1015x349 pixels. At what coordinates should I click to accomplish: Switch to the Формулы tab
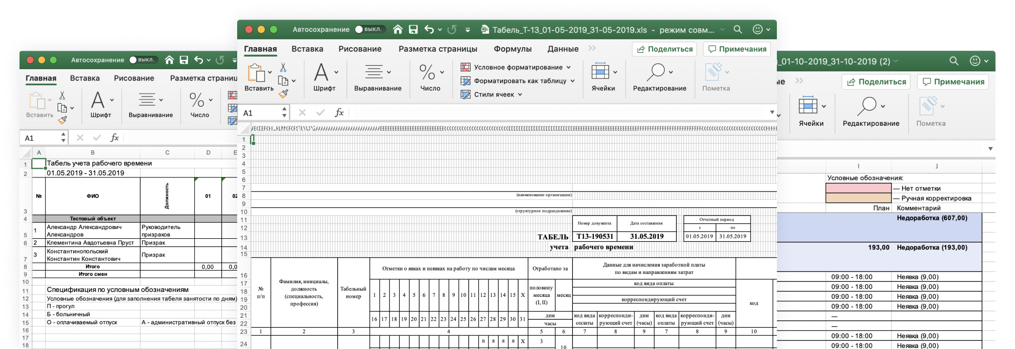point(512,49)
